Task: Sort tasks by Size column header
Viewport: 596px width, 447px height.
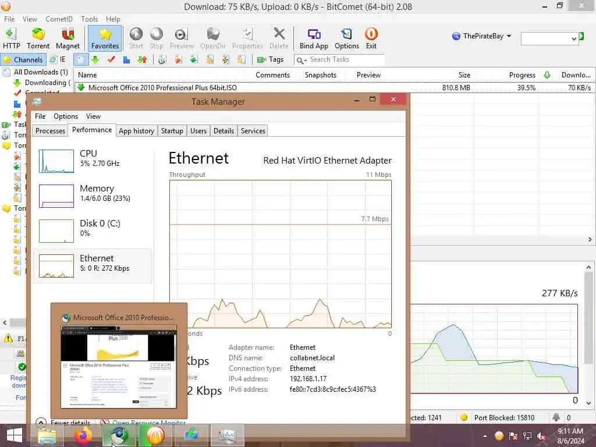Action: coord(464,75)
